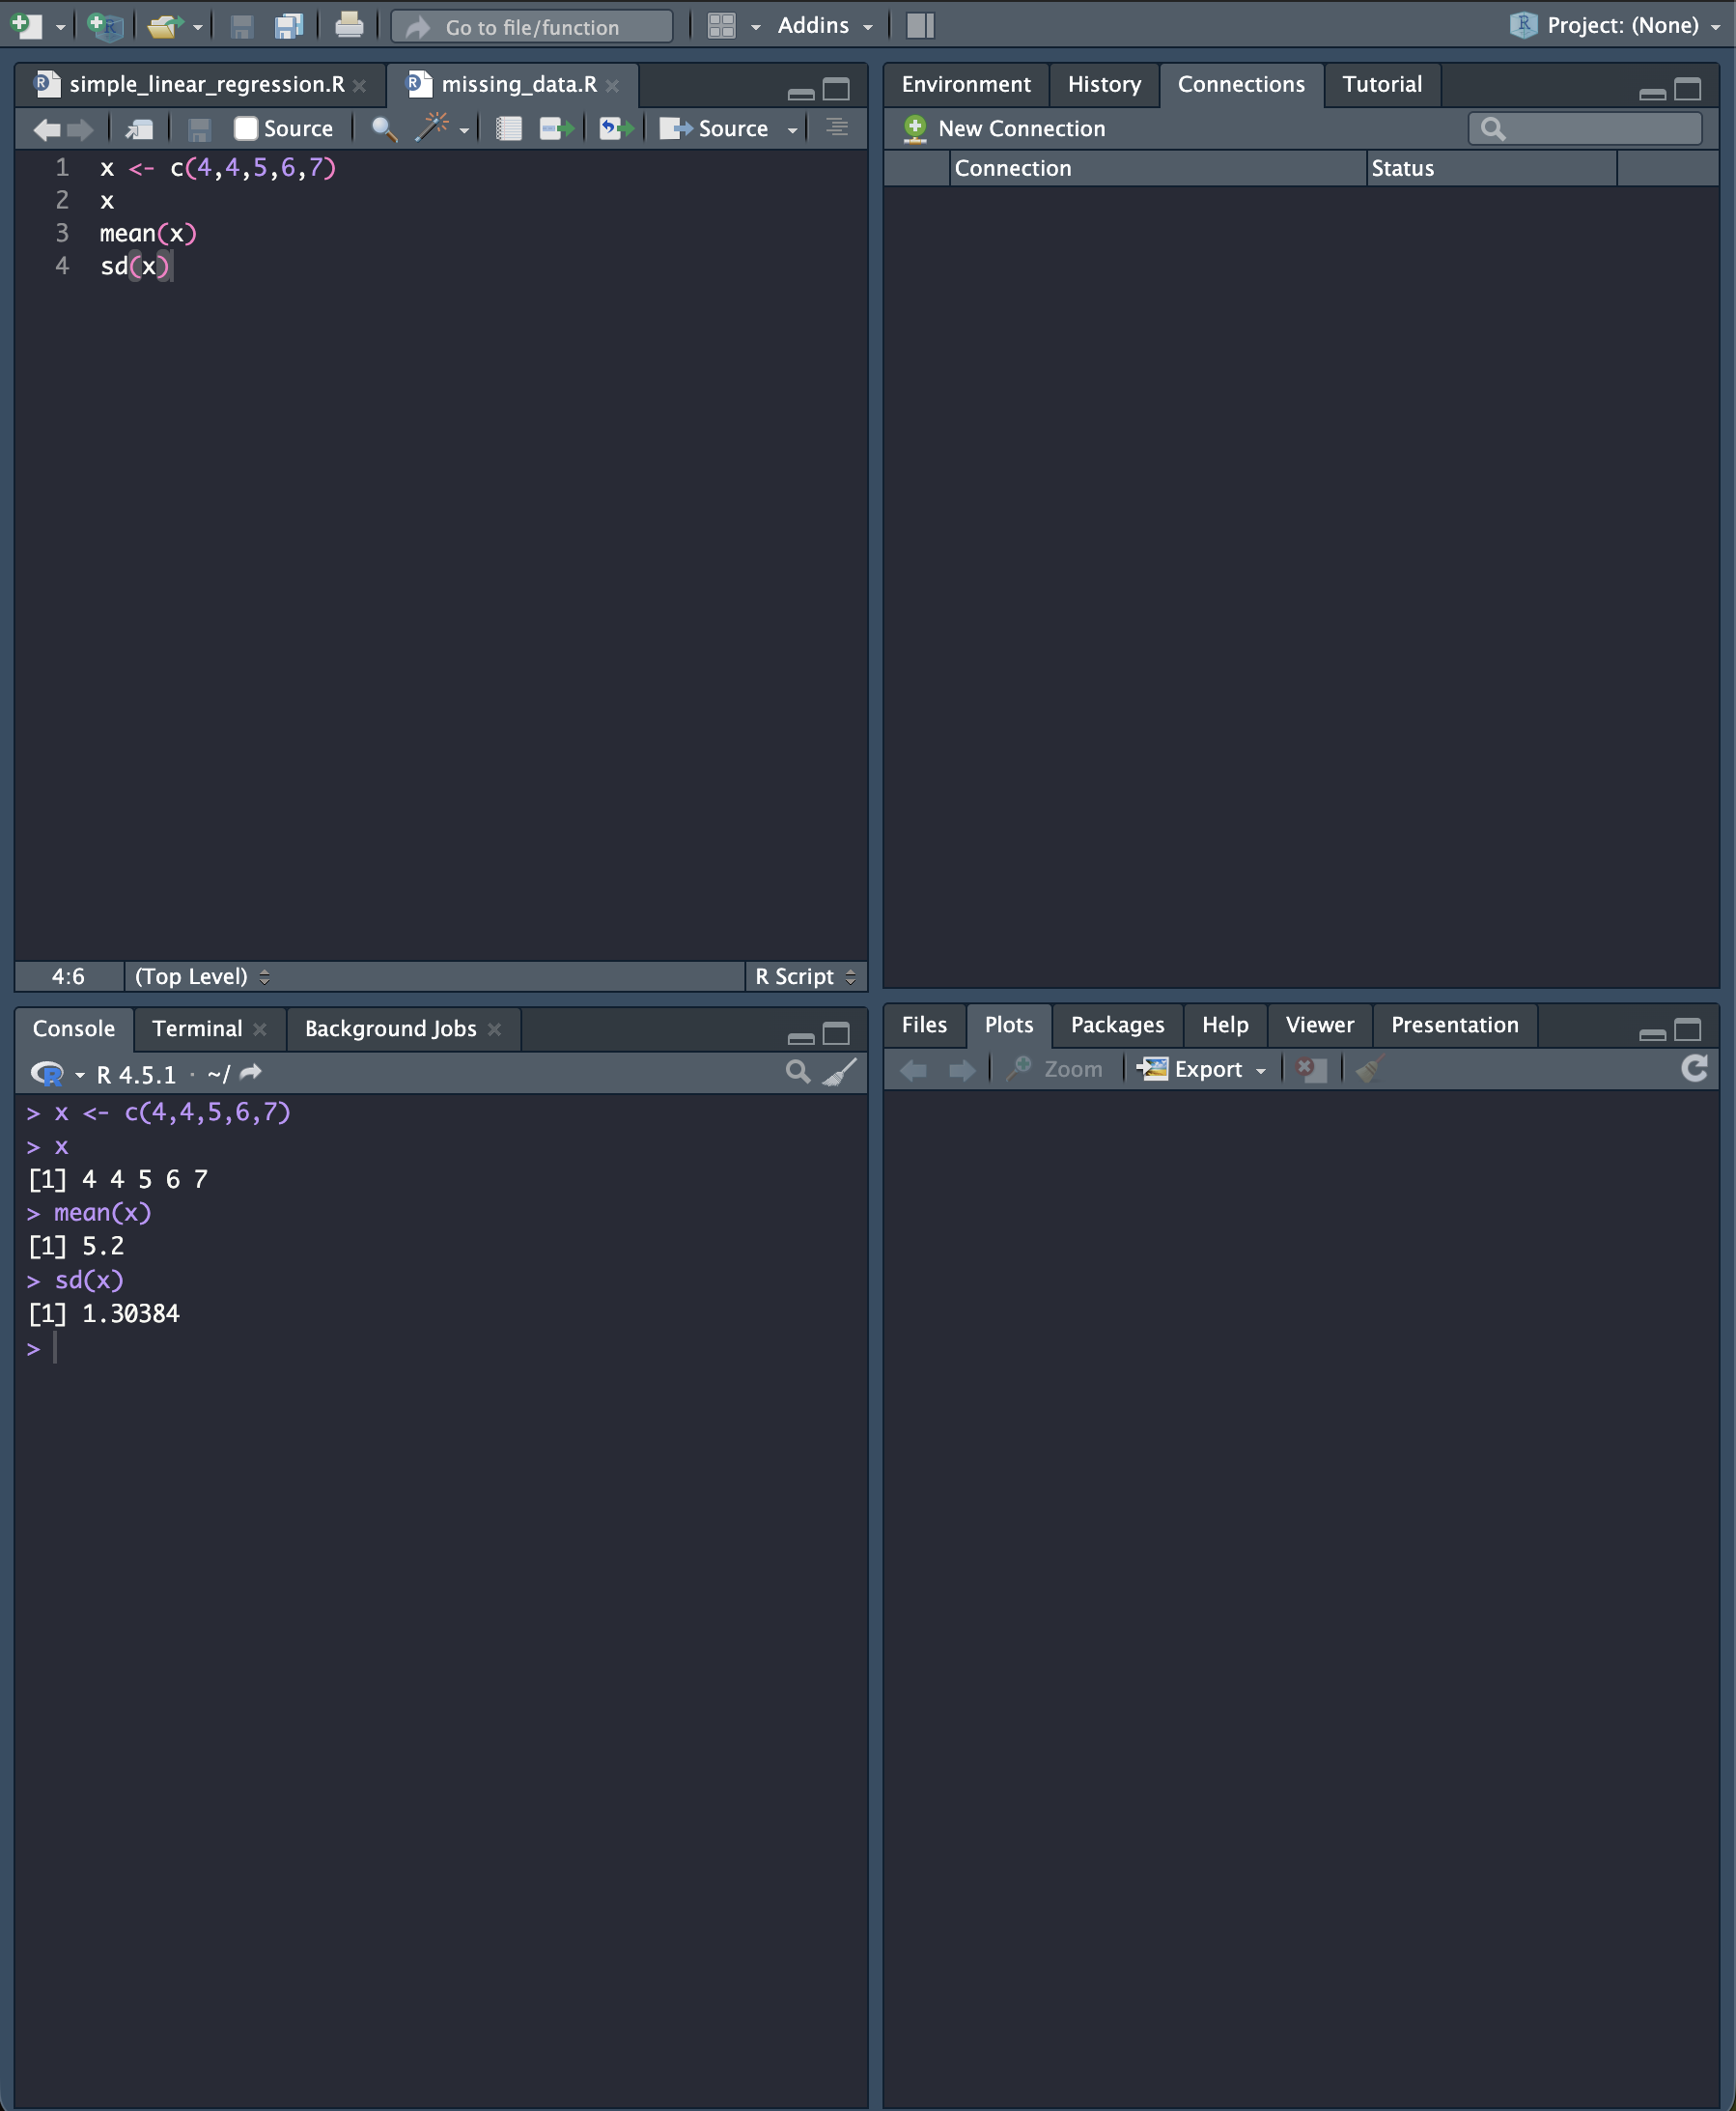Click the Create a project icon
The width and height of the screenshot is (1736, 2111).
click(104, 26)
